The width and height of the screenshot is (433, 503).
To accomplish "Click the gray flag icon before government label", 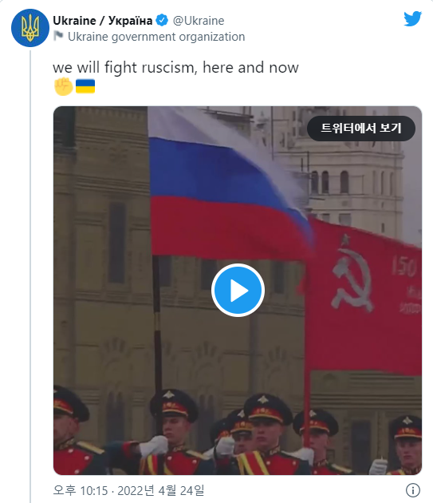I will tap(58, 36).
